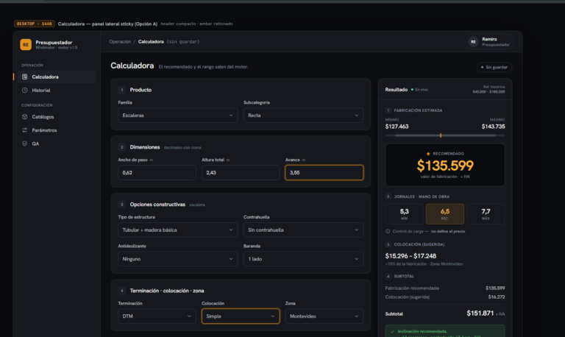Click the Altura total input field

coord(241,173)
